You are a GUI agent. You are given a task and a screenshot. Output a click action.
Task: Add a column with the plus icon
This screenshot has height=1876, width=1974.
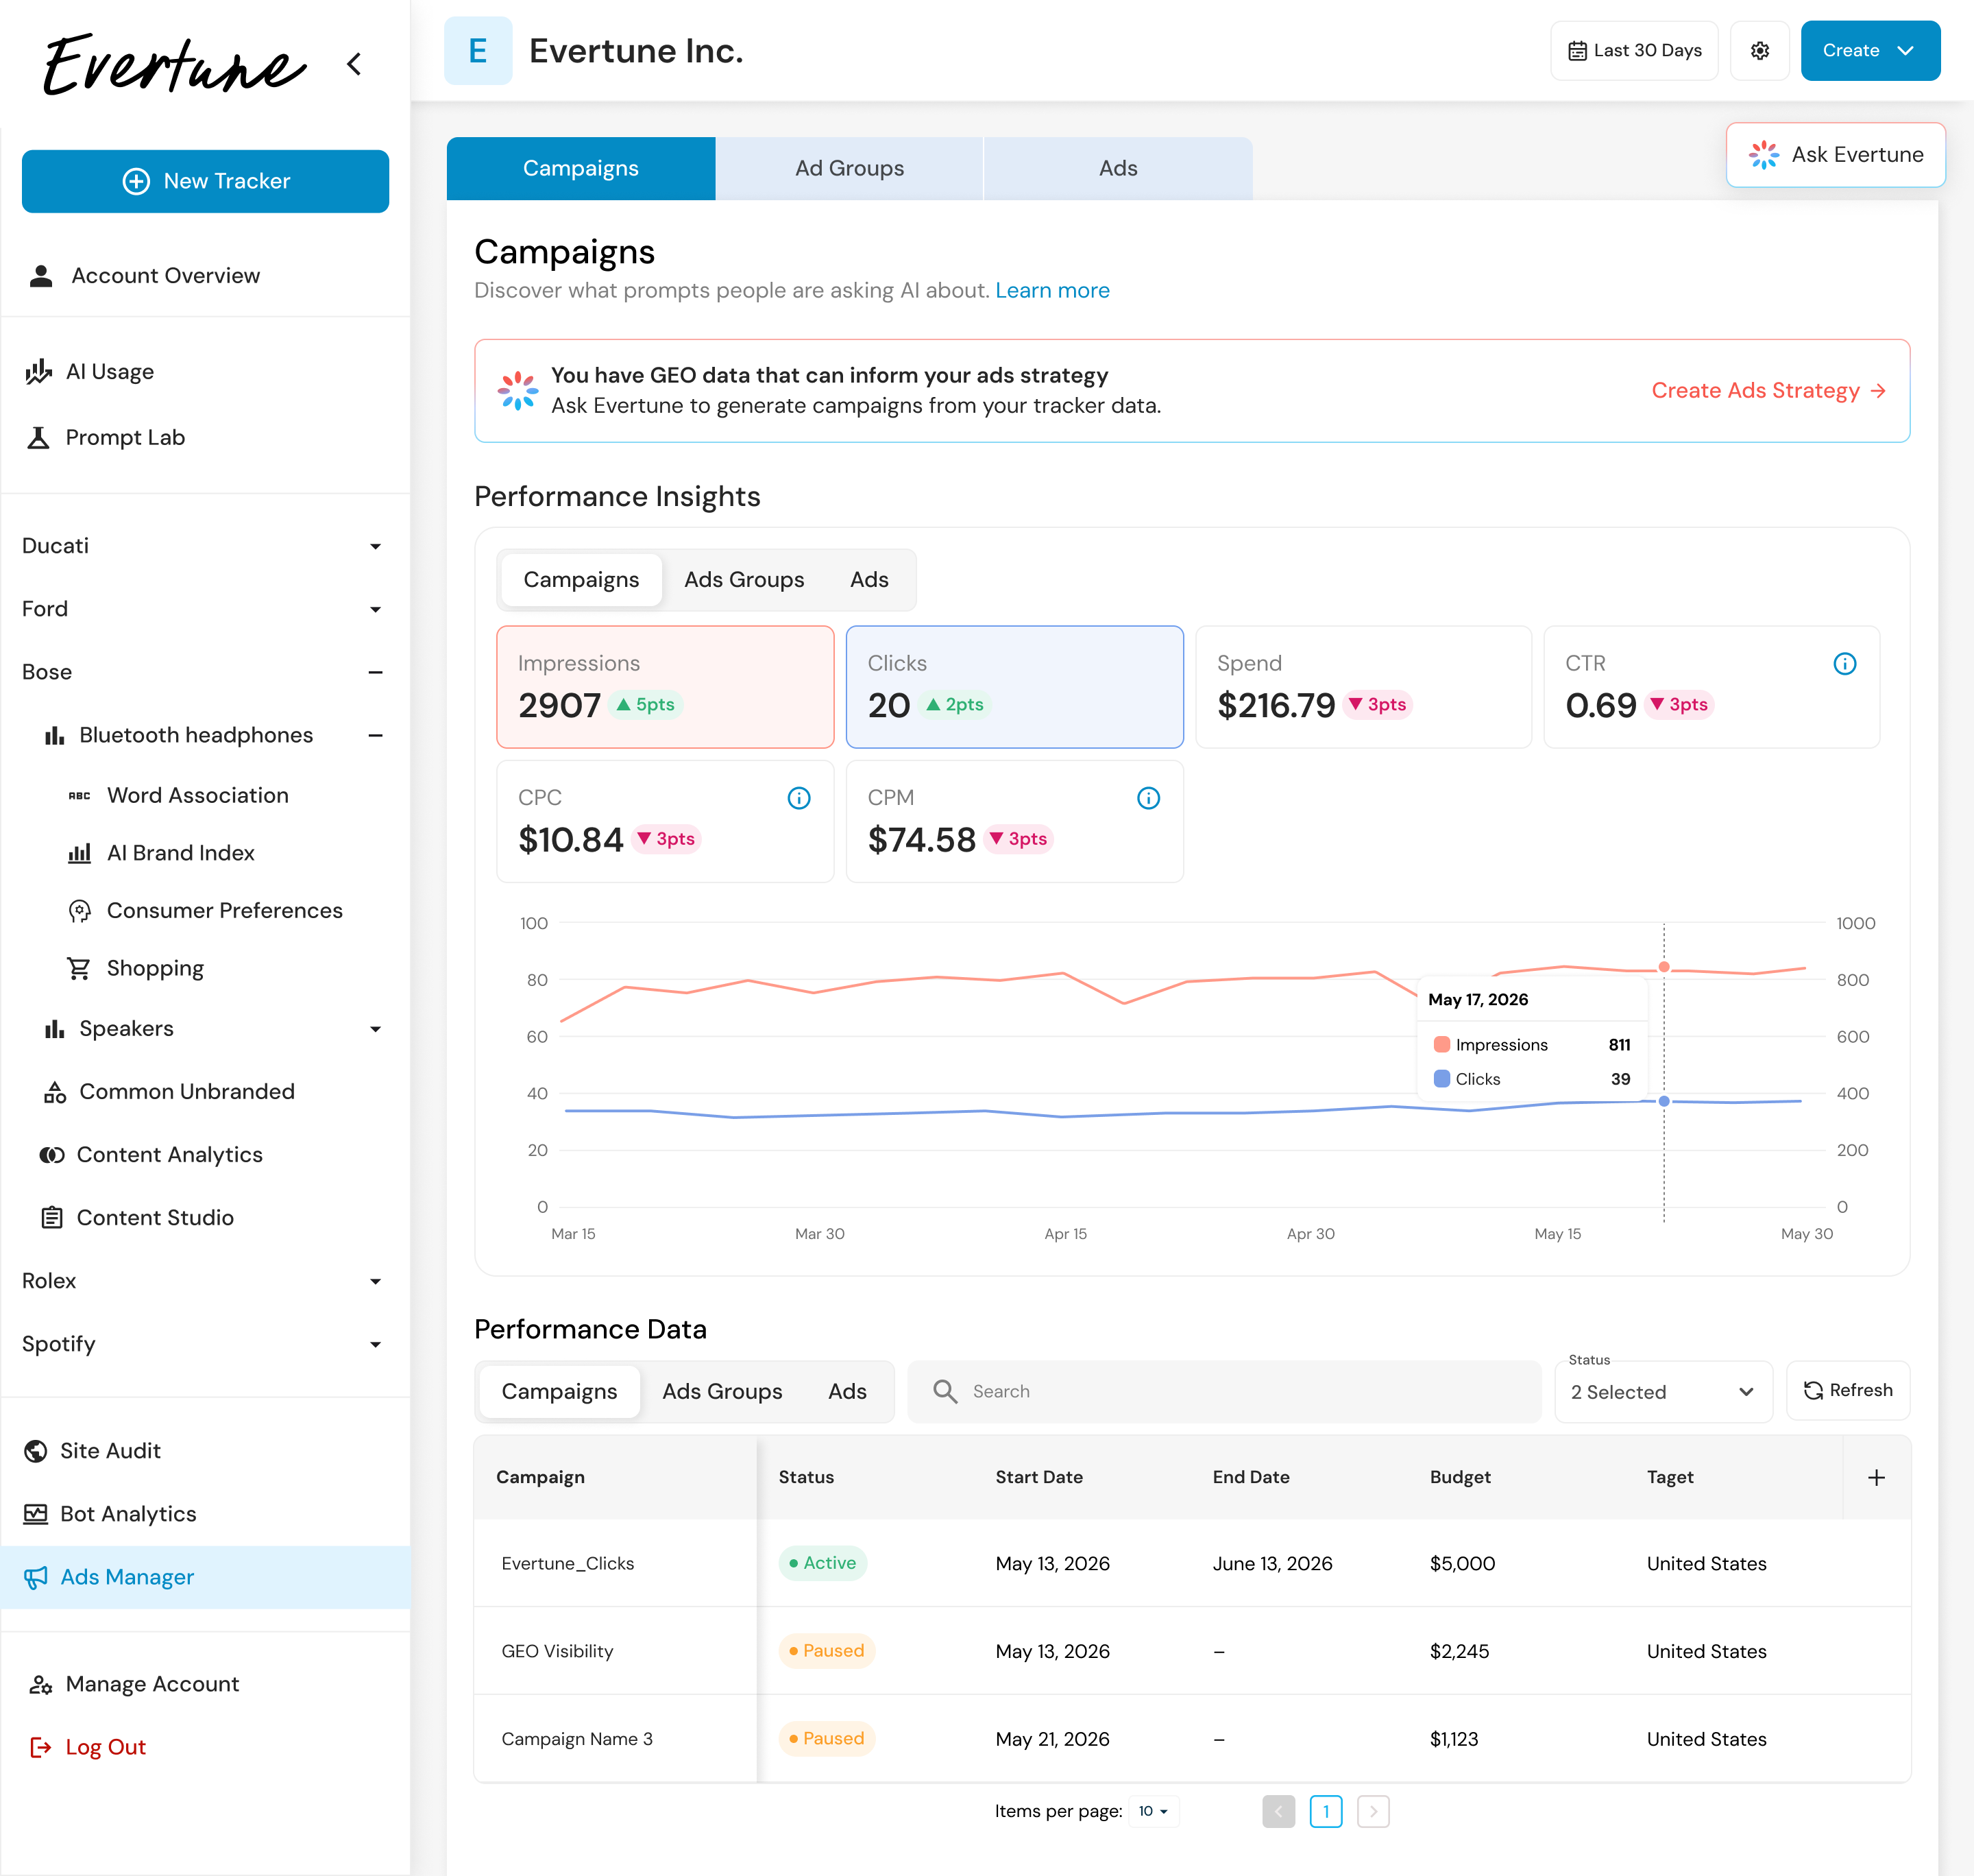click(x=1876, y=1477)
